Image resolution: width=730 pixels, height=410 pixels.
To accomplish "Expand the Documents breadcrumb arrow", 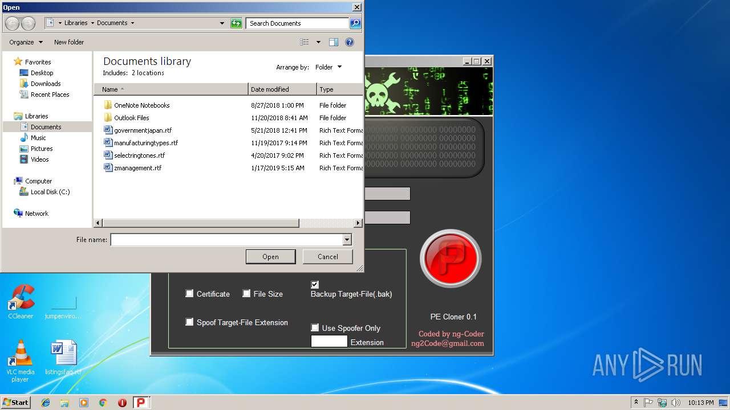I will click(132, 23).
